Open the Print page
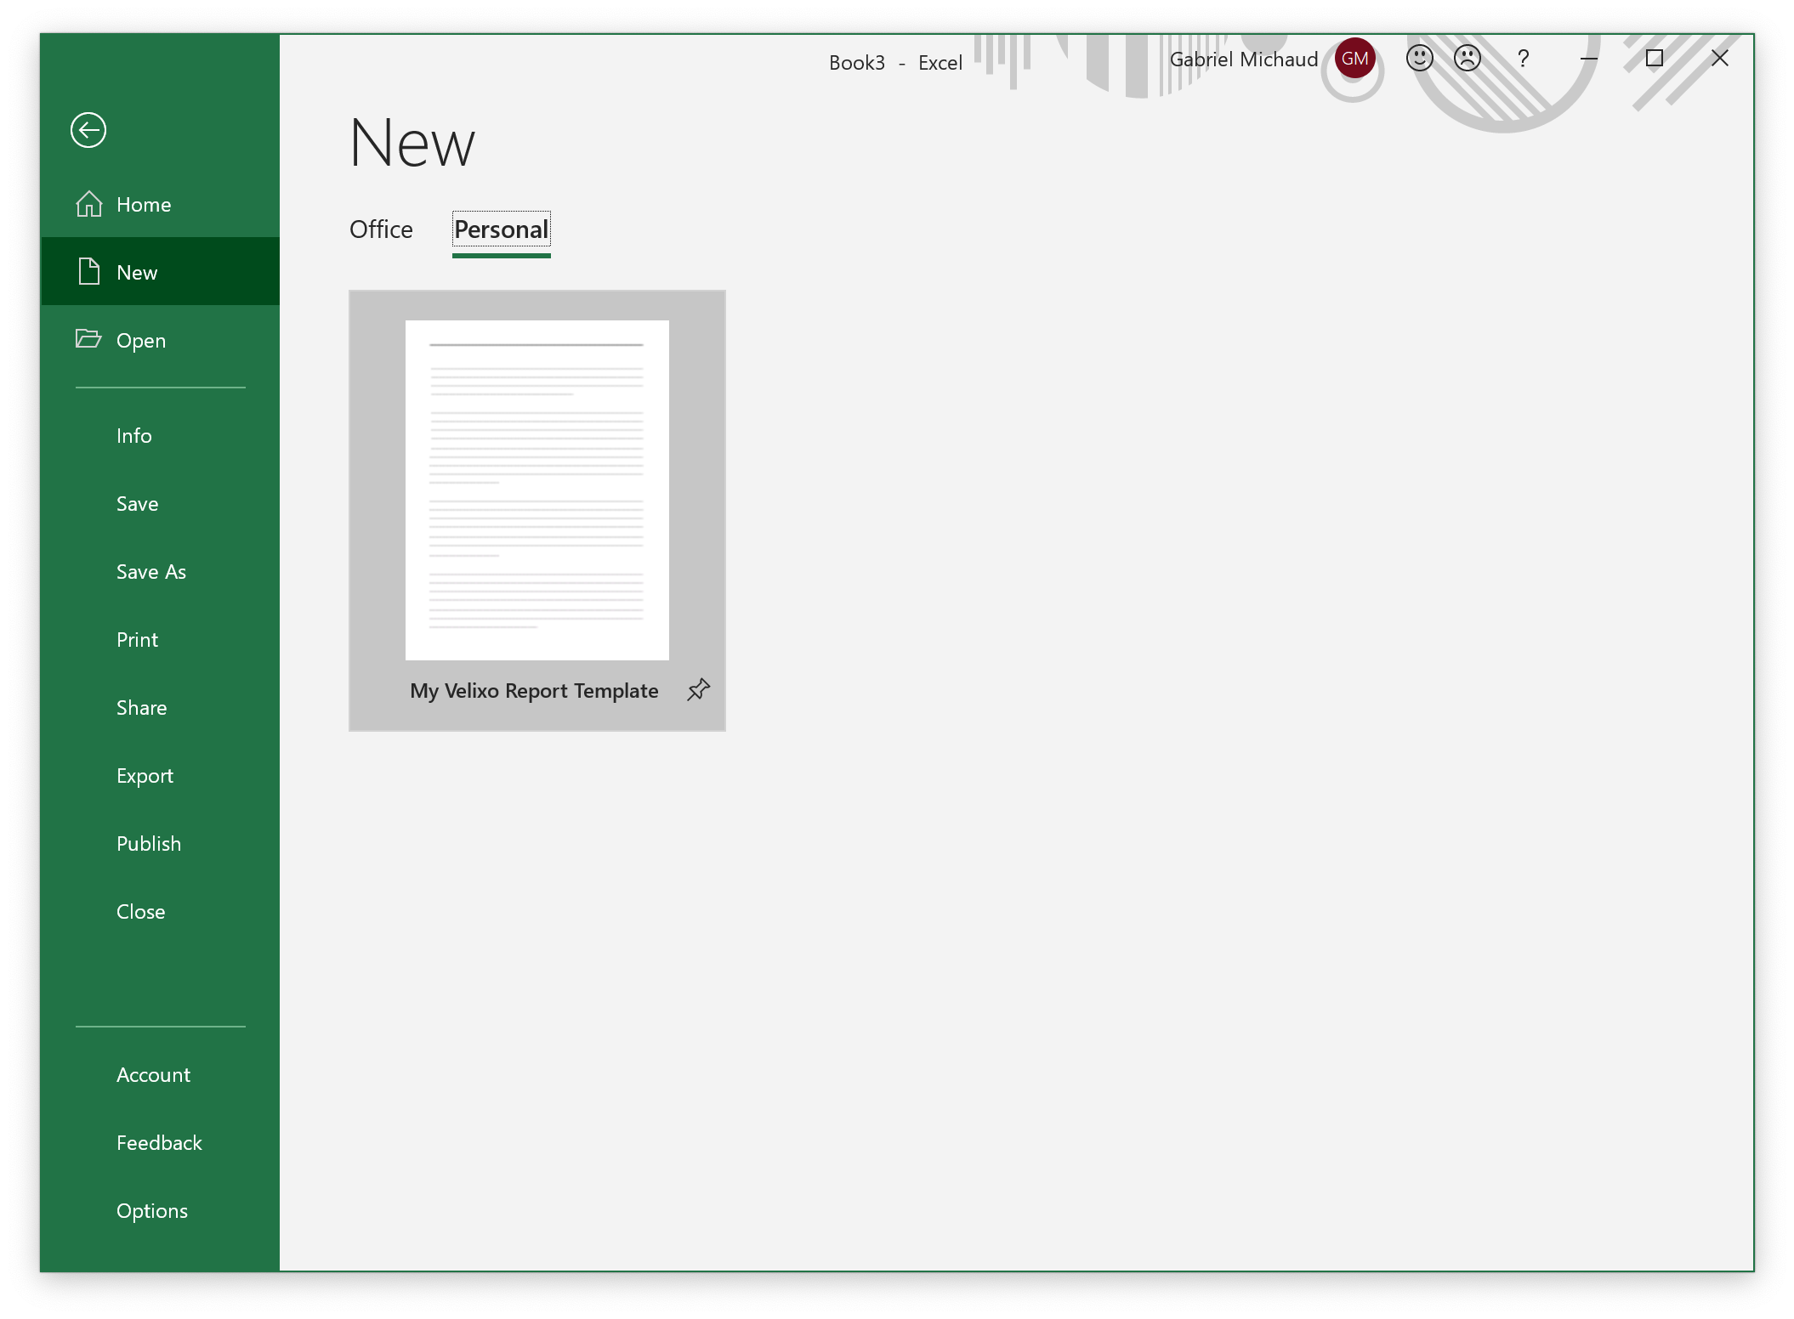This screenshot has width=1794, height=1319. [160, 639]
